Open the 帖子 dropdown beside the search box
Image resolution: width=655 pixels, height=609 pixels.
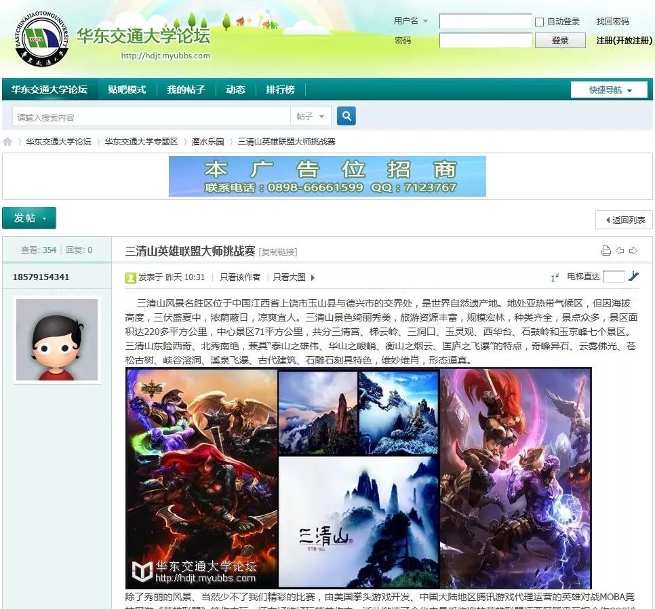pos(309,116)
